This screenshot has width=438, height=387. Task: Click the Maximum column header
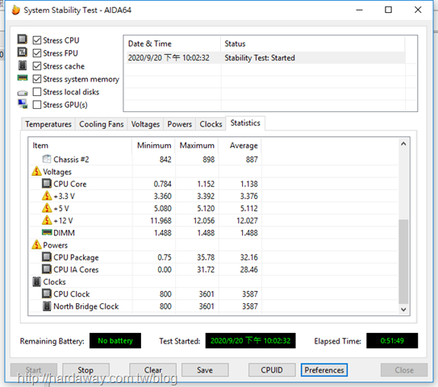coord(197,145)
